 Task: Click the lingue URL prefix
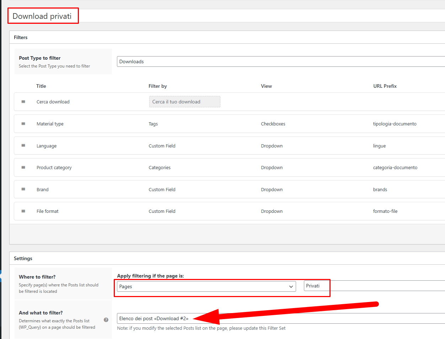pos(379,146)
